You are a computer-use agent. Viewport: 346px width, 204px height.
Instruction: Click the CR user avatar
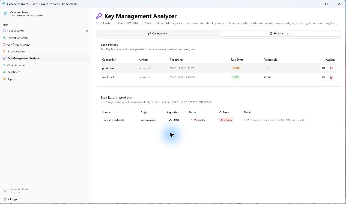[x=6, y=191]
